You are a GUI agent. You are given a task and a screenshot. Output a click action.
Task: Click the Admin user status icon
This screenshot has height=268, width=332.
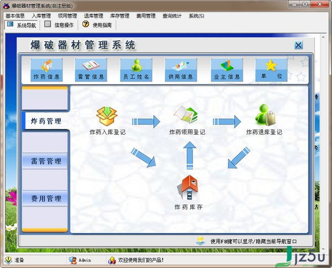pyautogui.click(x=73, y=260)
